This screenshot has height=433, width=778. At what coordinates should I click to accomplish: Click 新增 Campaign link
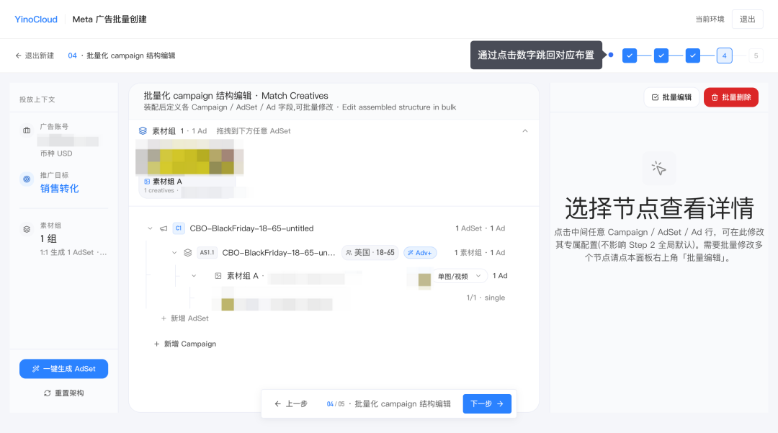tap(185, 344)
